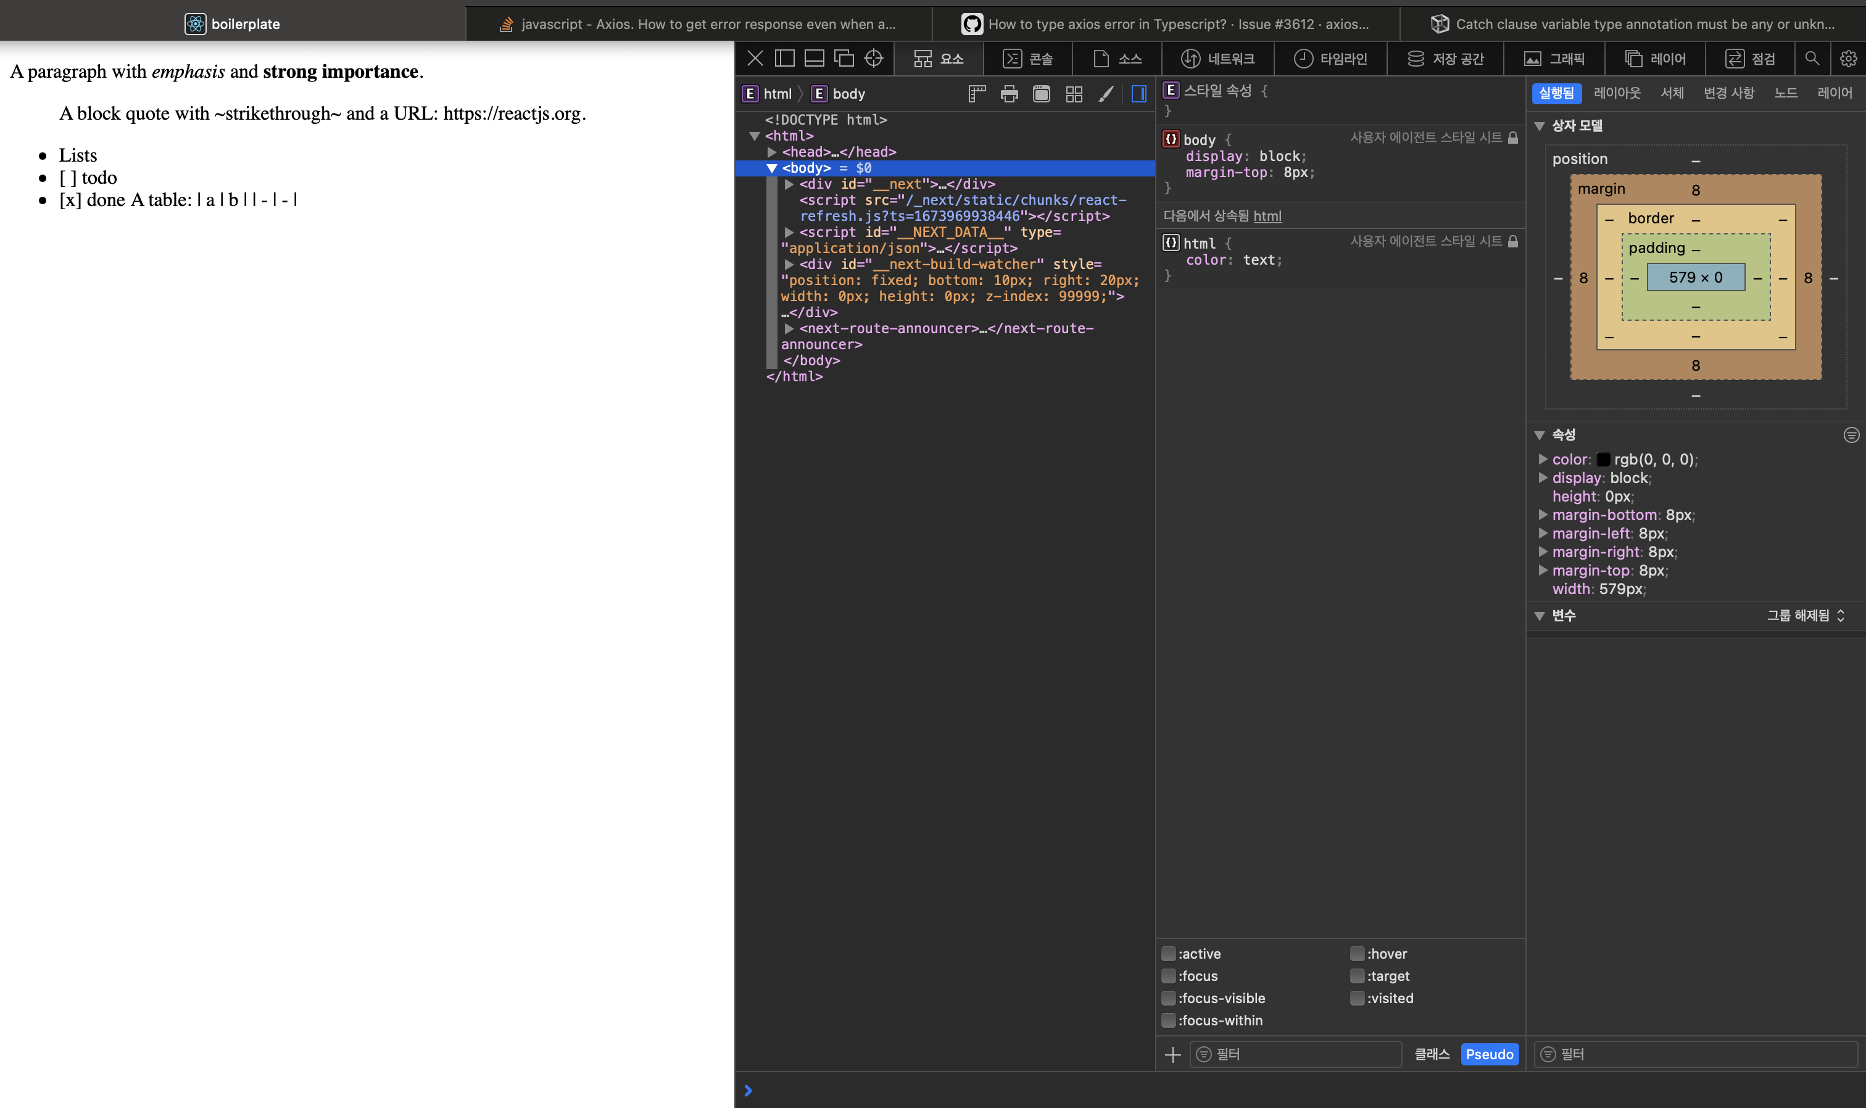1866x1108 pixels.
Task: Expand the margin-top computed property
Action: (1542, 571)
